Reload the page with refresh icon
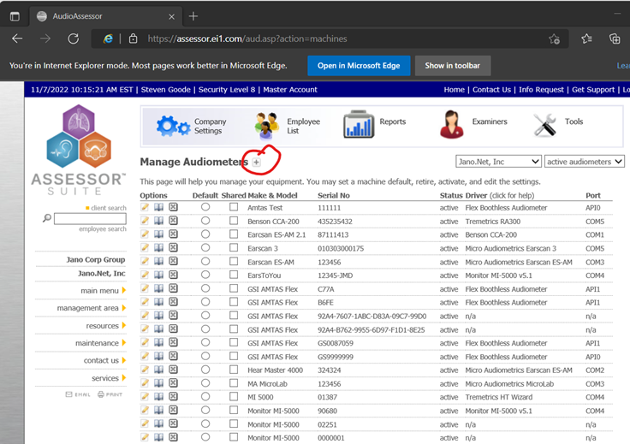This screenshot has width=630, height=444. pos(73,38)
